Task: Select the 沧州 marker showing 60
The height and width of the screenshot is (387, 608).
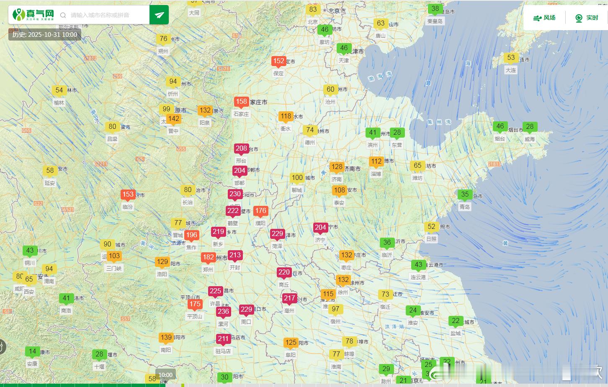Action: coord(330,90)
